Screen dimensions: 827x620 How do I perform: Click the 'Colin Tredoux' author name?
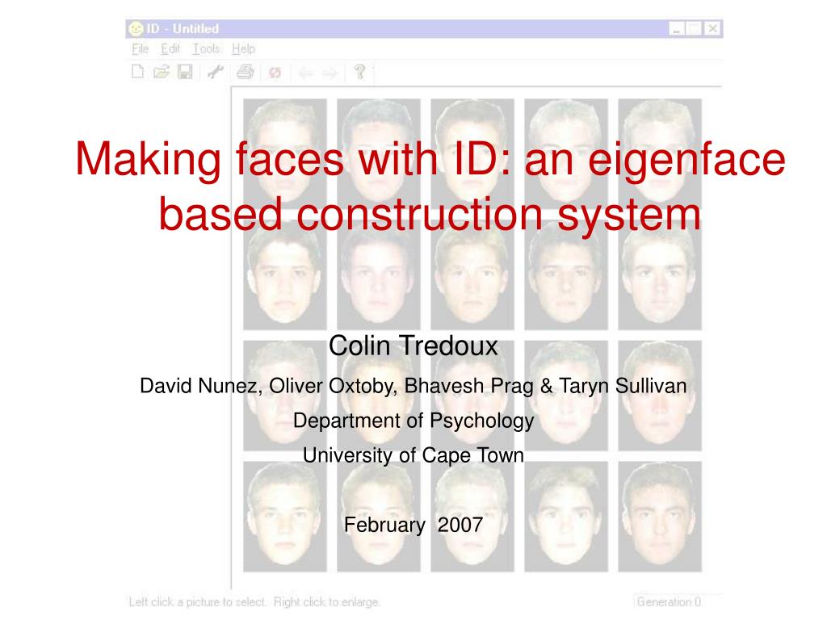pos(413,346)
